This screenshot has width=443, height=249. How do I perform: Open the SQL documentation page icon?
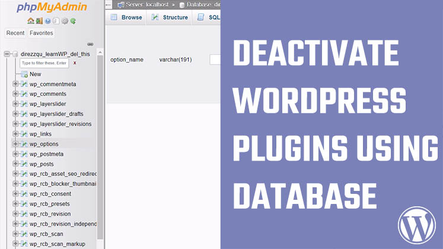tap(56, 21)
